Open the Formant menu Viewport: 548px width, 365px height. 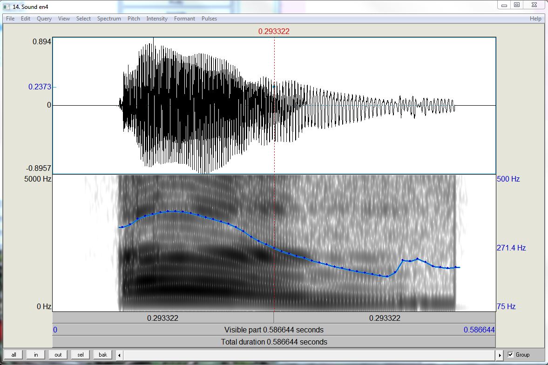[184, 19]
